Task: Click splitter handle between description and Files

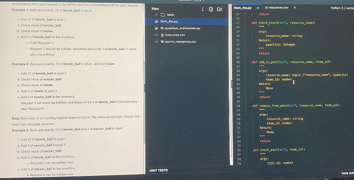Action: click(145, 88)
